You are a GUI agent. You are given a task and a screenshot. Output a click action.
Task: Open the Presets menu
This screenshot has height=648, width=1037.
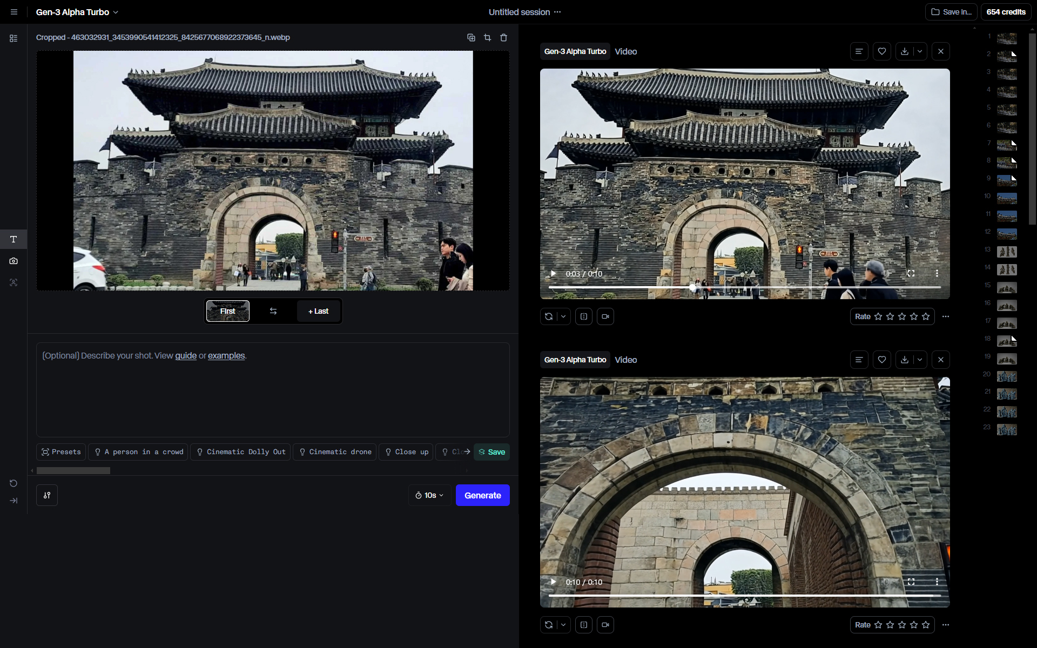pos(61,452)
